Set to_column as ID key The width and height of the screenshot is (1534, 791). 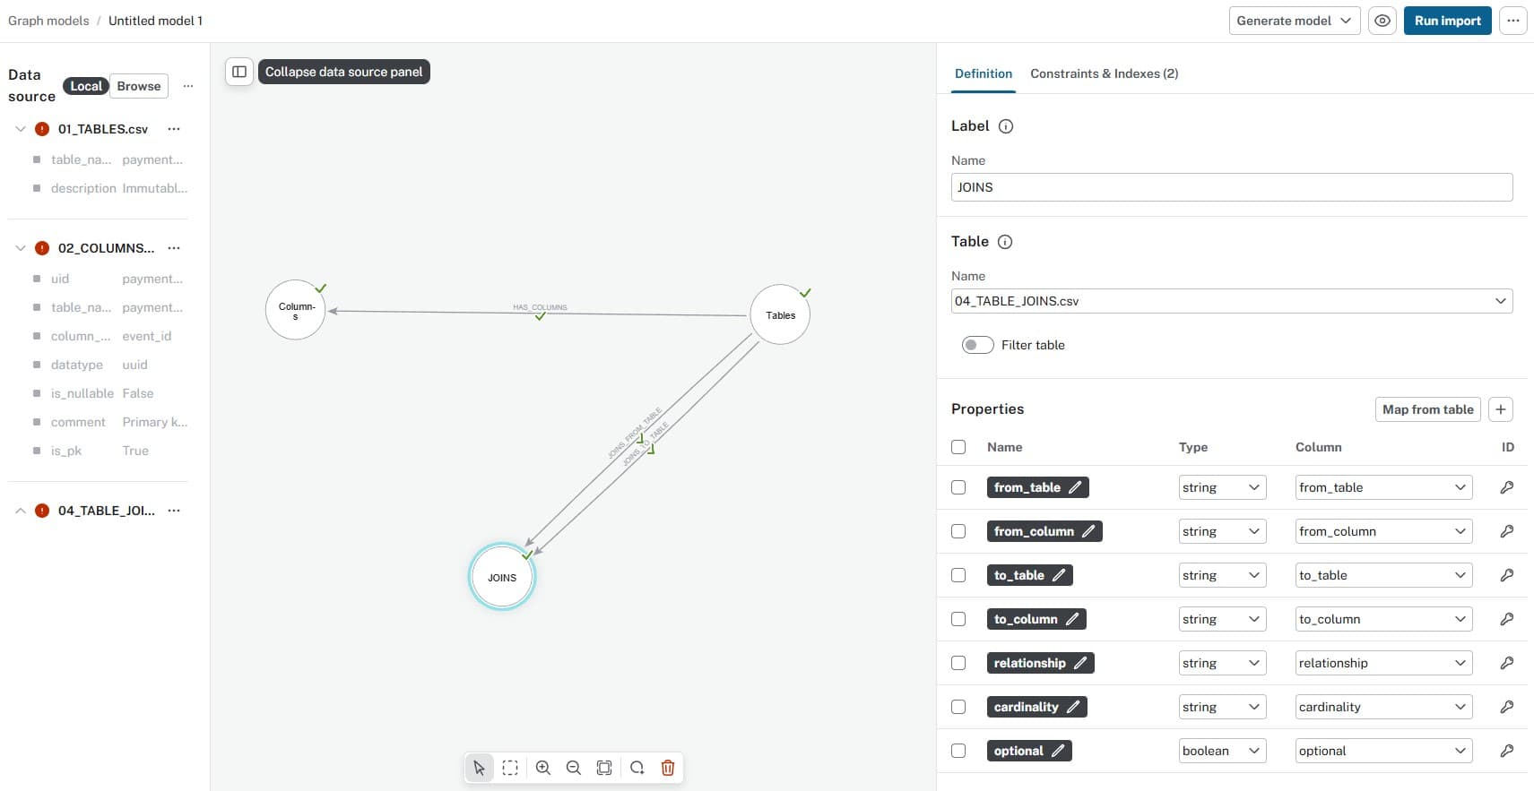1507,619
